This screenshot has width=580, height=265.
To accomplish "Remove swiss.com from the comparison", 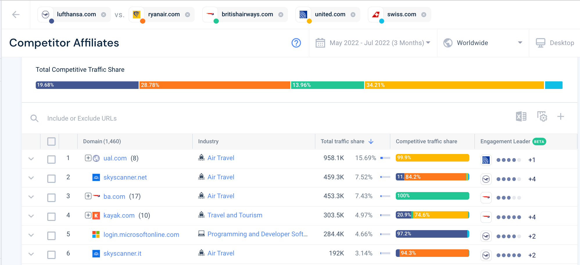I will [424, 14].
